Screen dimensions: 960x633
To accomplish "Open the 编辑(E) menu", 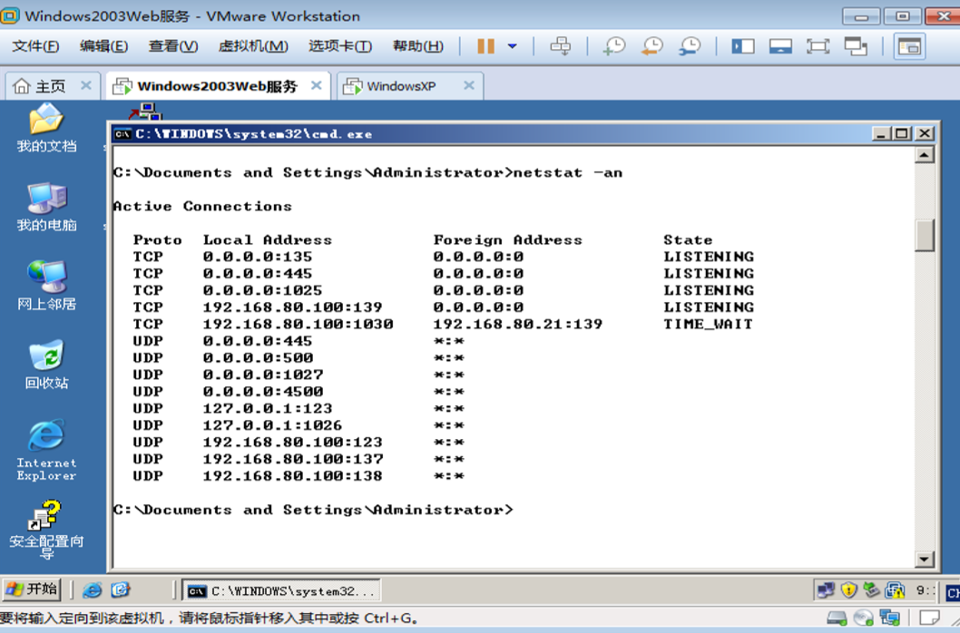I will 103,46.
